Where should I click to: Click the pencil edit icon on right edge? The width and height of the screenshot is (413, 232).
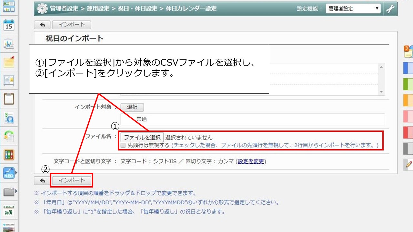[x=408, y=164]
